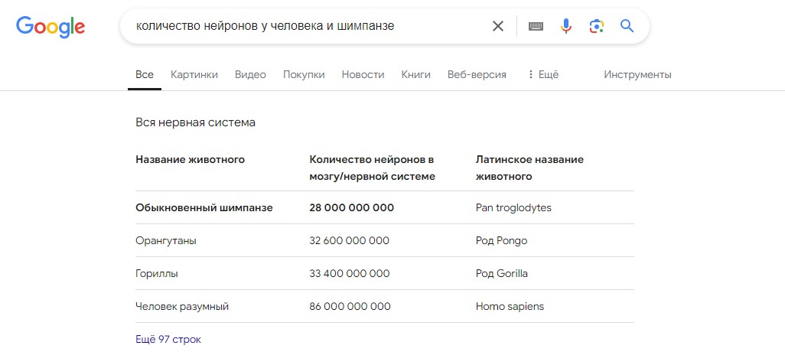Open the Ещё three-dot menu
This screenshot has height=352, width=785.
[x=543, y=74]
